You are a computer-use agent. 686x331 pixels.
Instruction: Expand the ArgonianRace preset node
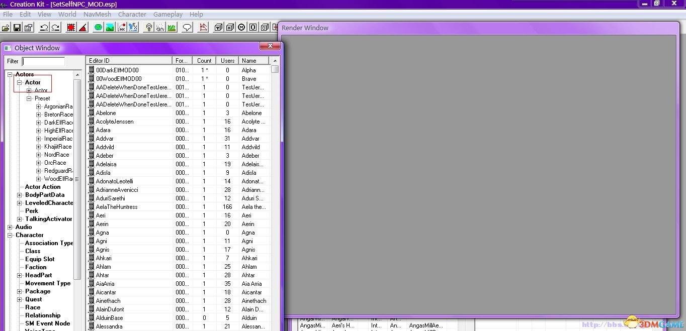[39, 106]
